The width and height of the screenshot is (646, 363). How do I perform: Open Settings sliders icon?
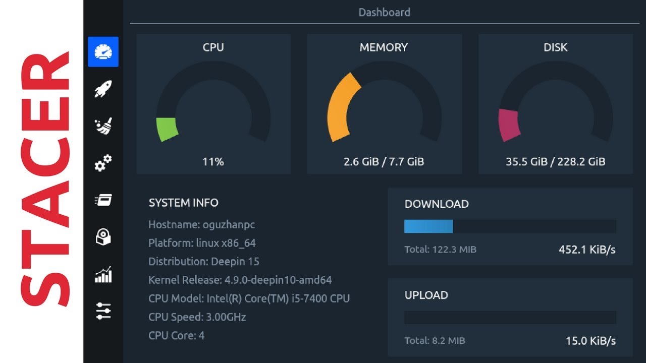pos(103,311)
